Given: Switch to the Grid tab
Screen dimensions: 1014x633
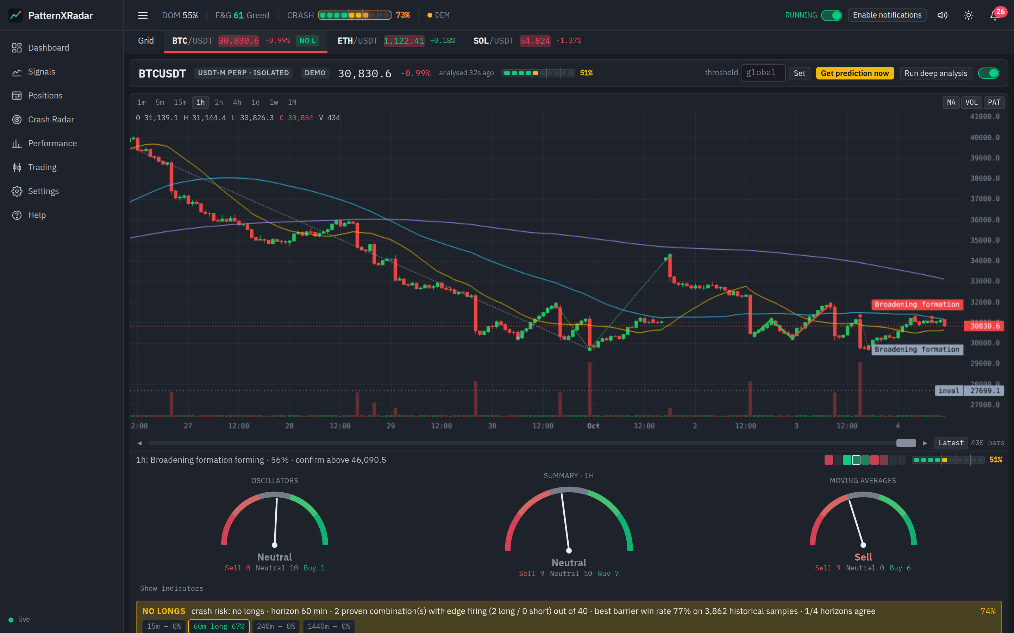Looking at the screenshot, I should click(x=146, y=40).
